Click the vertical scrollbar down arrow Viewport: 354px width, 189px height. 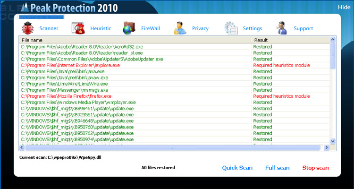(333, 141)
